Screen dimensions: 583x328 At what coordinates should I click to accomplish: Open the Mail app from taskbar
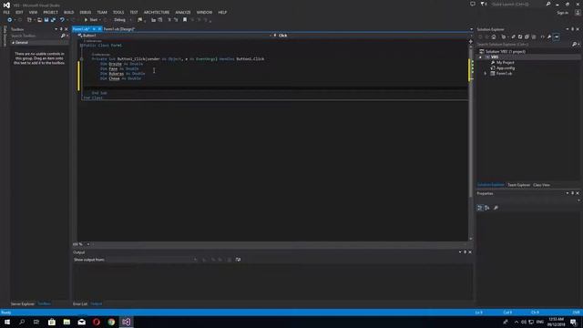(81, 322)
